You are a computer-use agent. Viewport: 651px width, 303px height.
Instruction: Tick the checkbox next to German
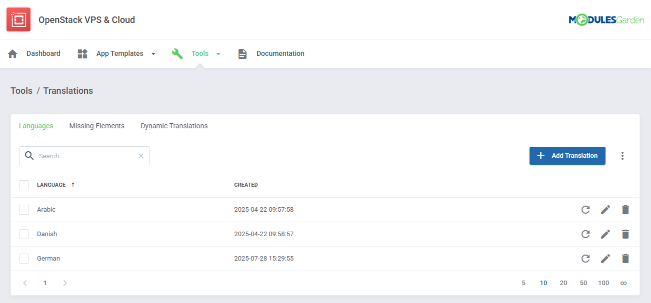point(24,259)
